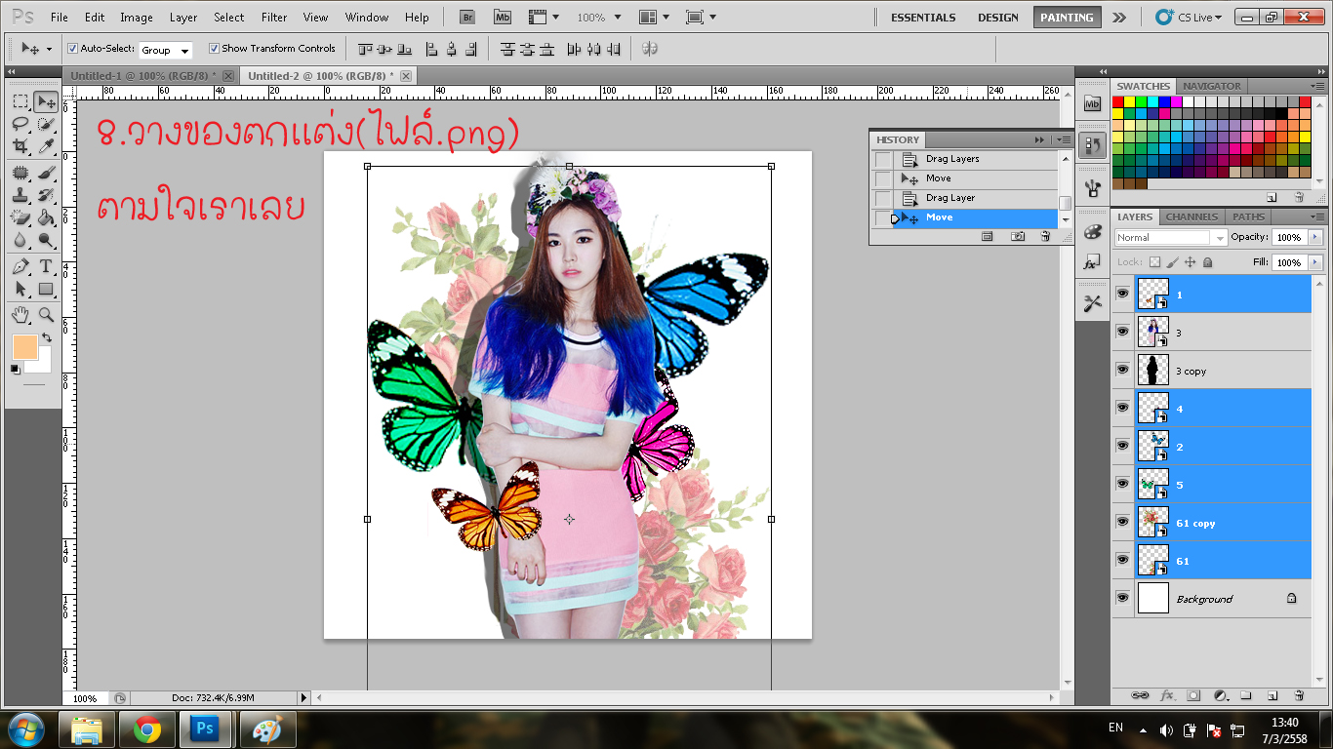Screen dimensions: 1333x749
Task: Open Chrome from the Windows taskbar
Action: coord(147,729)
